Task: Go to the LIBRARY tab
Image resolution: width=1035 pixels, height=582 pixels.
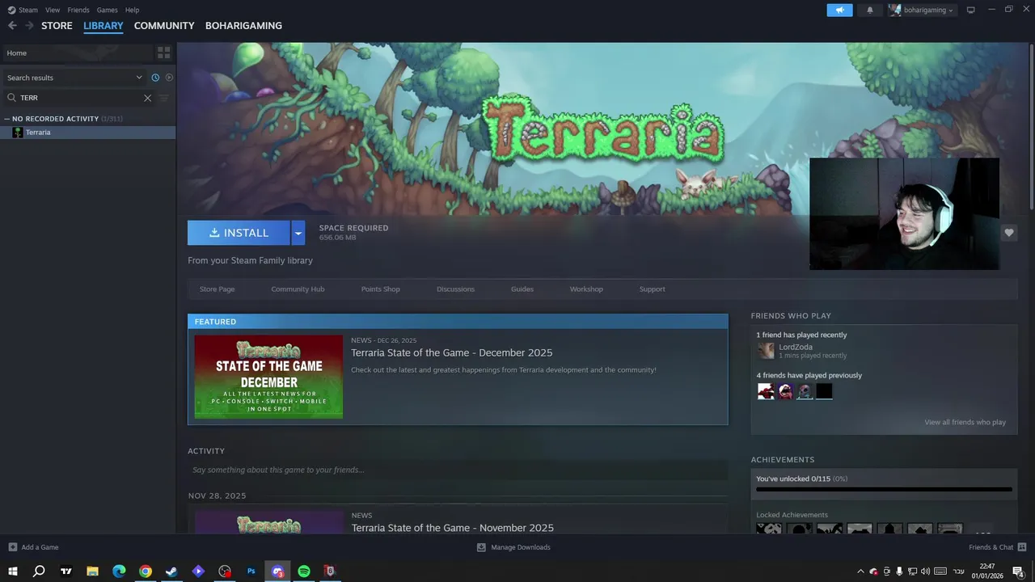Action: [x=103, y=26]
